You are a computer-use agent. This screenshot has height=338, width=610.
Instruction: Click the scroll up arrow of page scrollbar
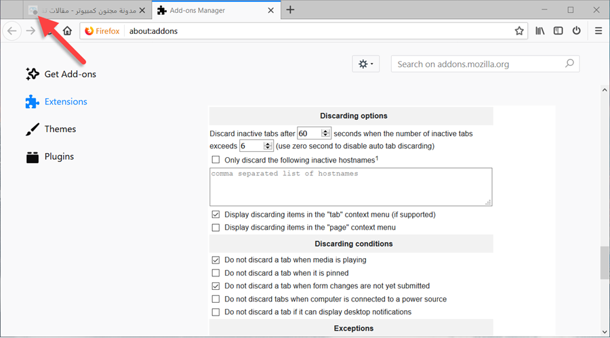(605, 90)
